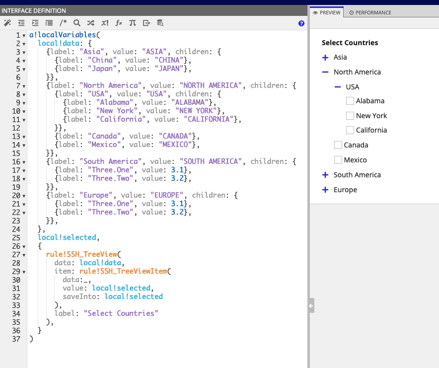Open the database search query icon
This screenshot has width=439, height=368.
pyautogui.click(x=160, y=23)
